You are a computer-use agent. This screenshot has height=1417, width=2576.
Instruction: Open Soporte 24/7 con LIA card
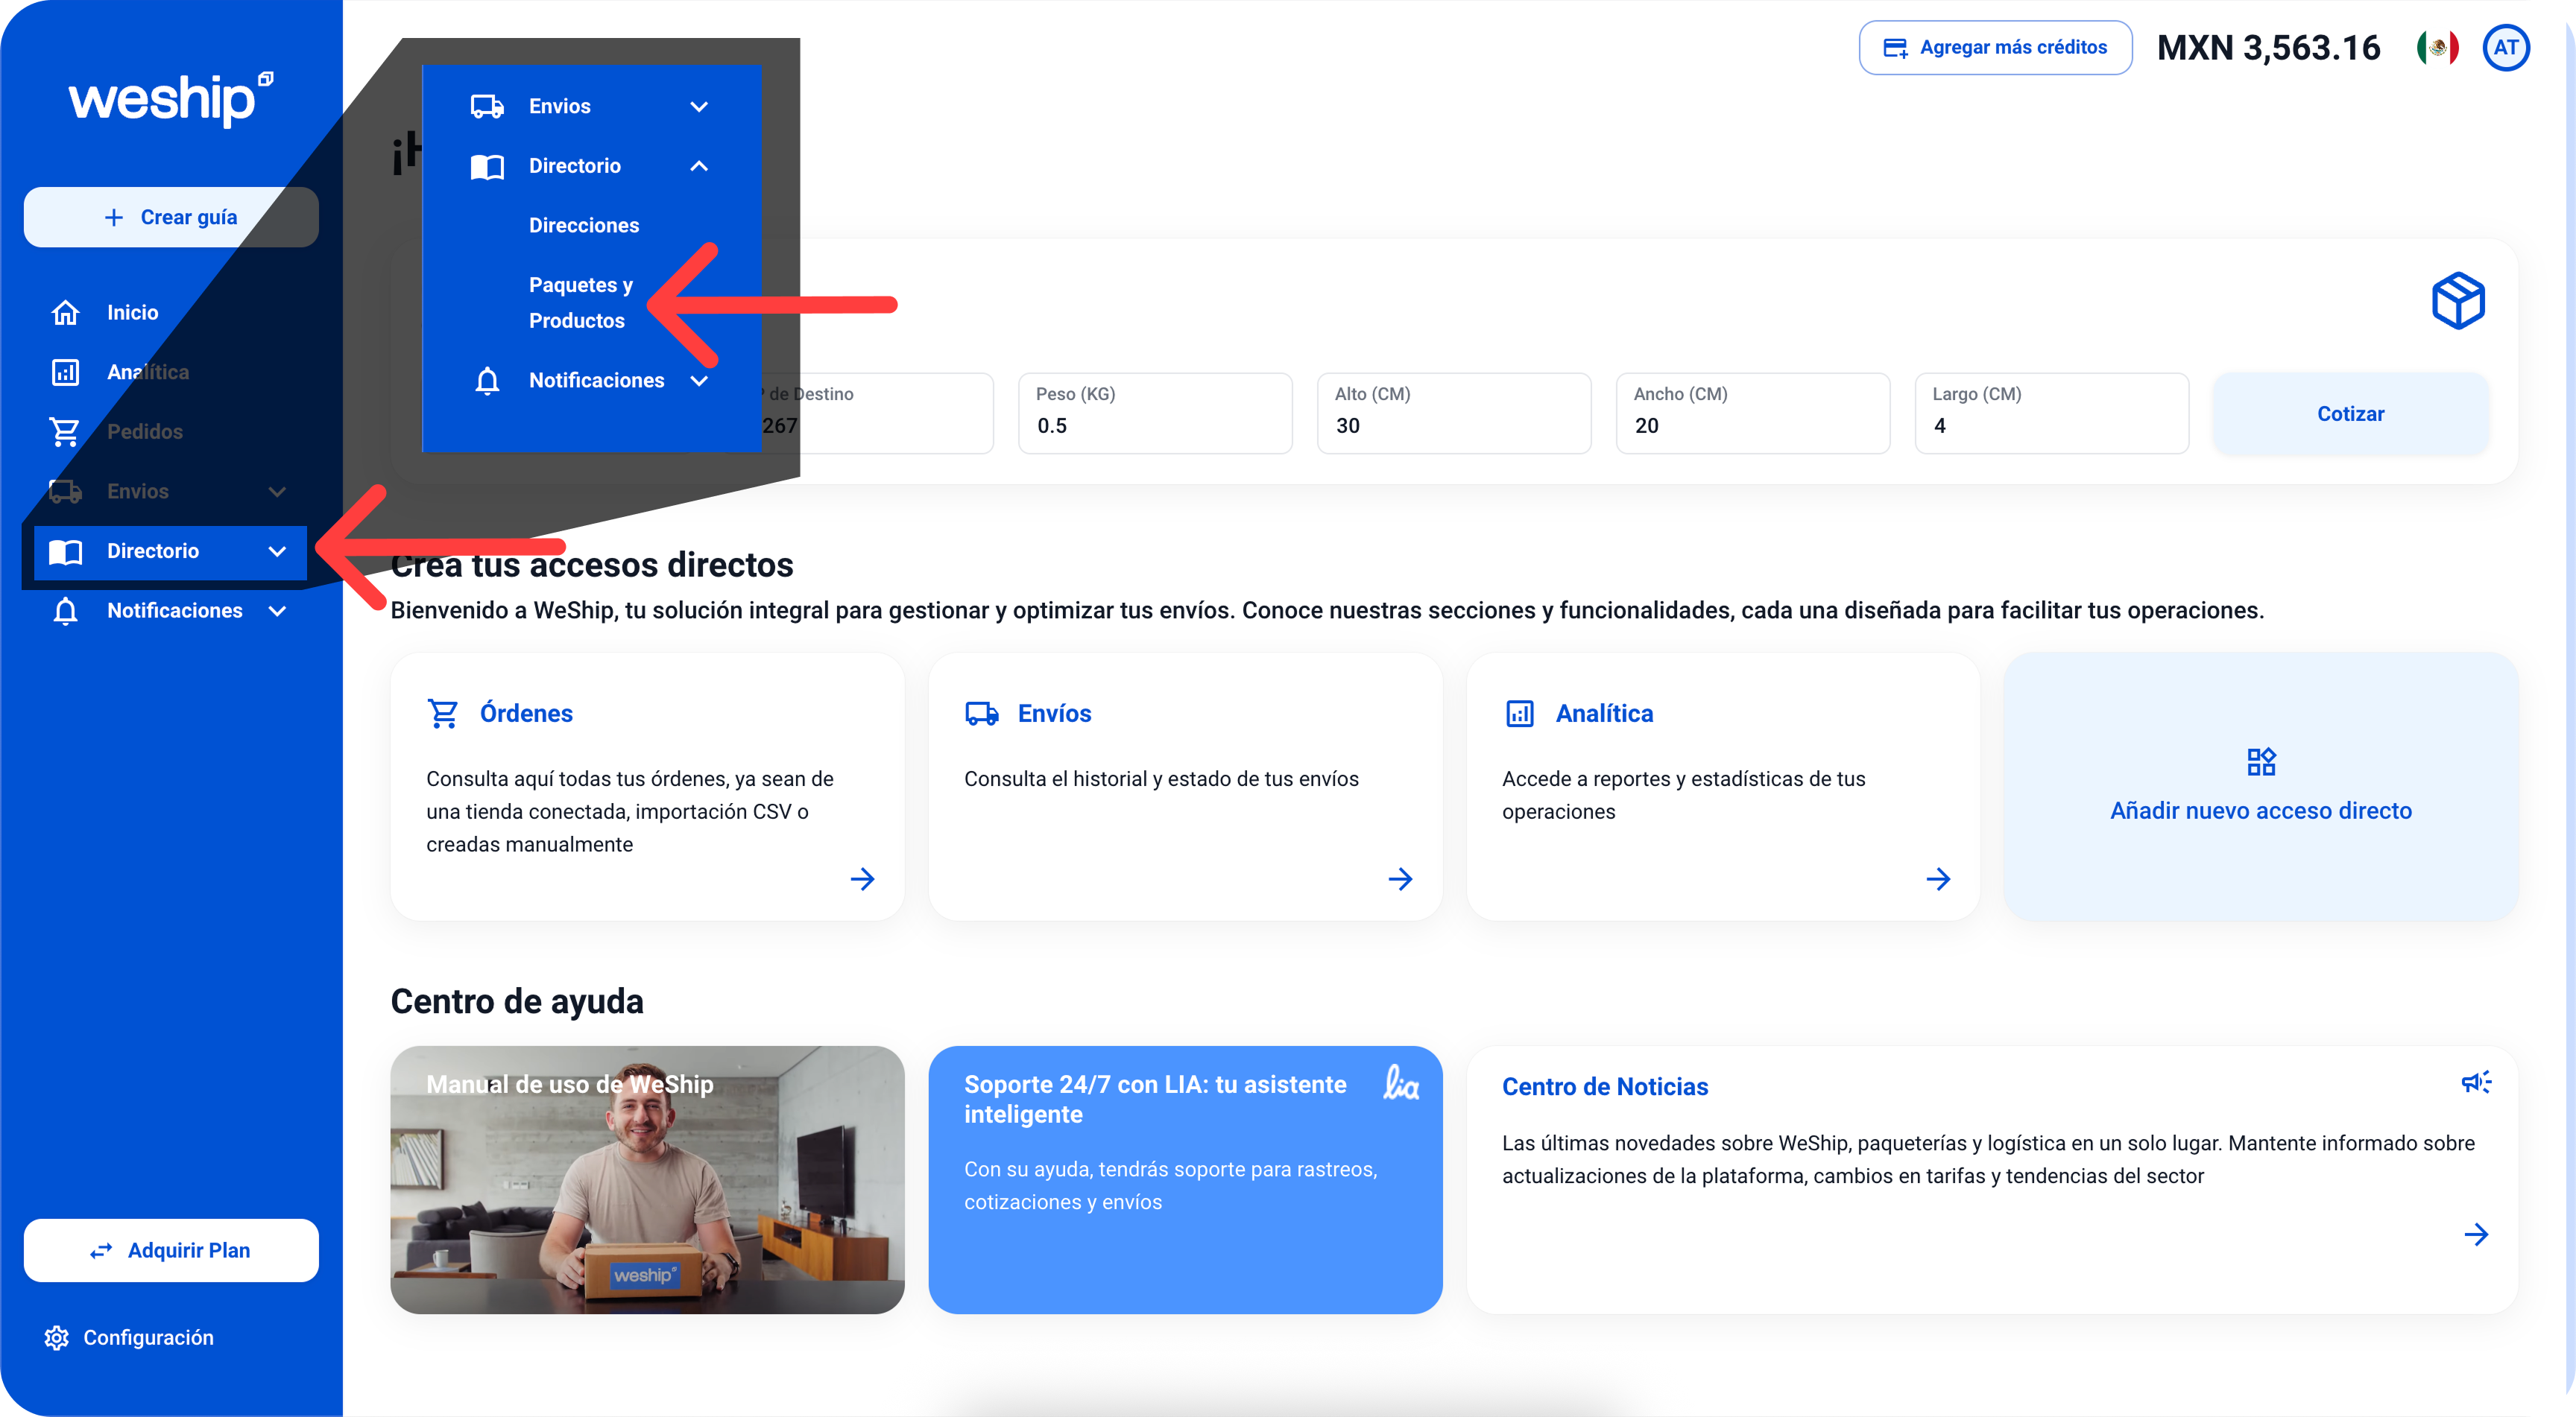point(1185,1180)
